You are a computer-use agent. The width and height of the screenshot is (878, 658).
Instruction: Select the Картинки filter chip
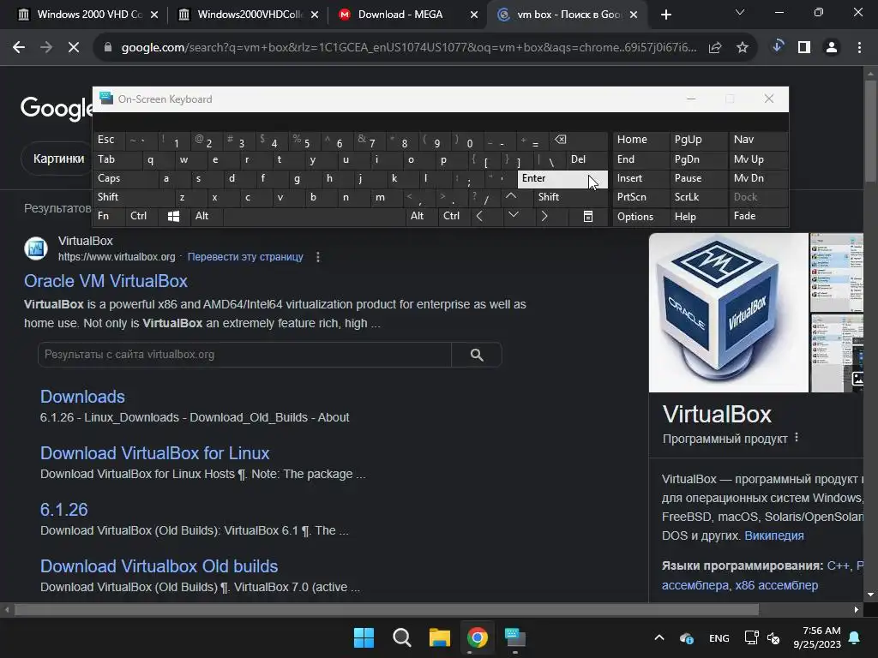(x=59, y=159)
